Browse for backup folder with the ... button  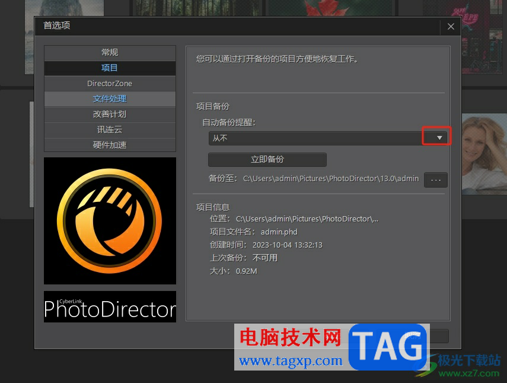(435, 180)
